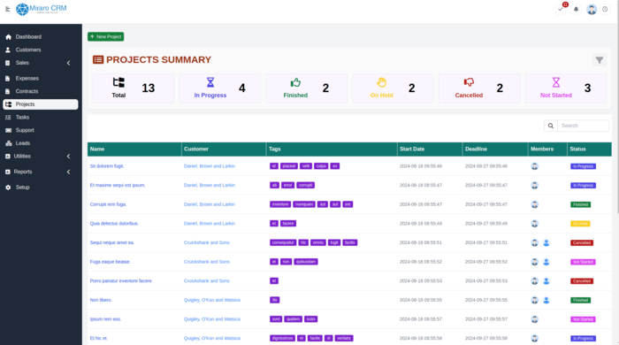Click the 'placeat' tag in first row
Viewport: 619px width, 345px height.
(289, 166)
